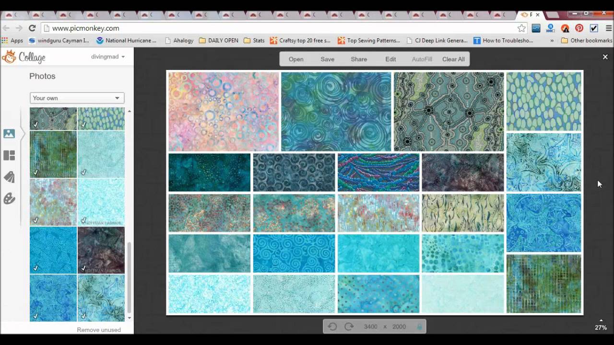Click the photo panel scrollbar thumb
Image resolution: width=614 pixels, height=345 pixels.
tap(129, 276)
